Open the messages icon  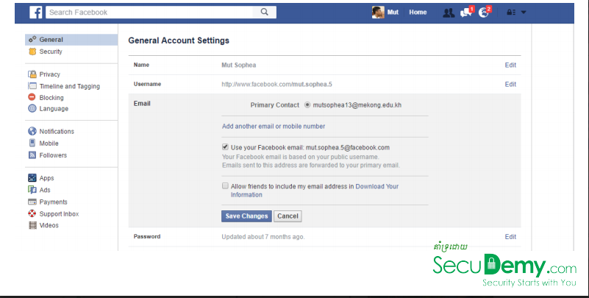point(465,13)
